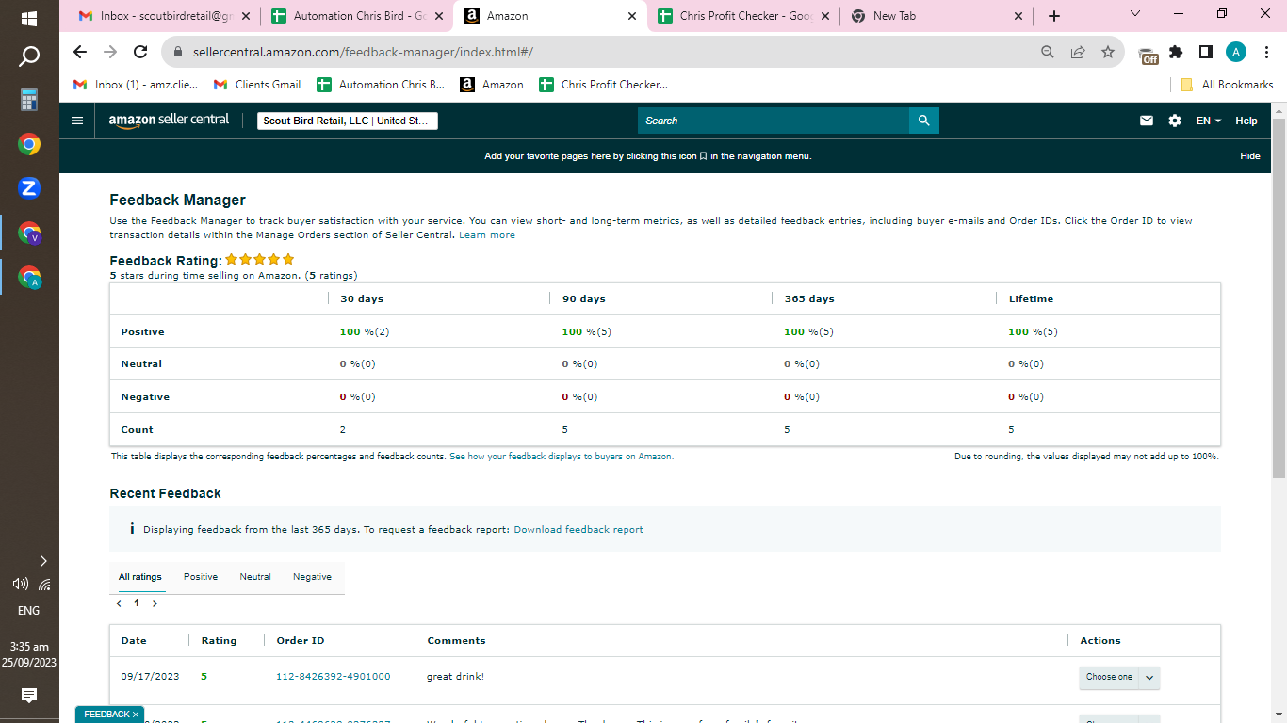The width and height of the screenshot is (1287, 723).
Task: Select the Negative feedback tab
Action: point(312,577)
